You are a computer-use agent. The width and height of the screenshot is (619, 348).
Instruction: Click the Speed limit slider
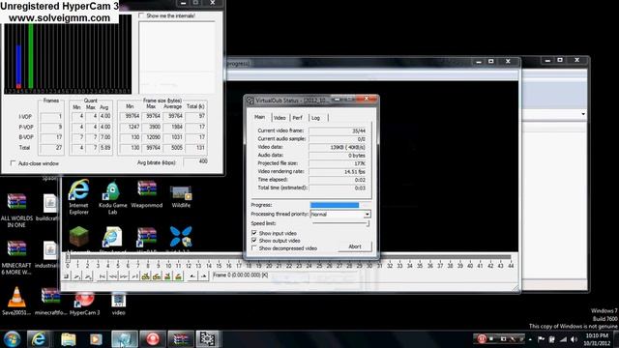click(340, 223)
